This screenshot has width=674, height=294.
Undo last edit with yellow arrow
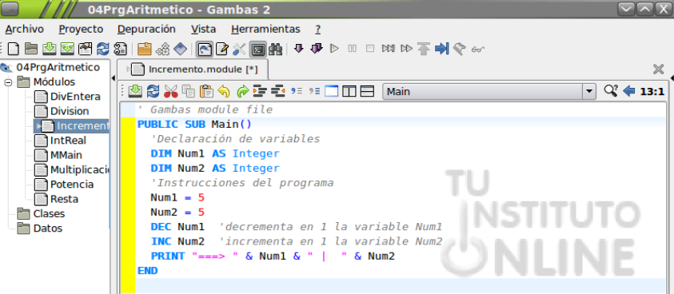pyautogui.click(x=224, y=91)
